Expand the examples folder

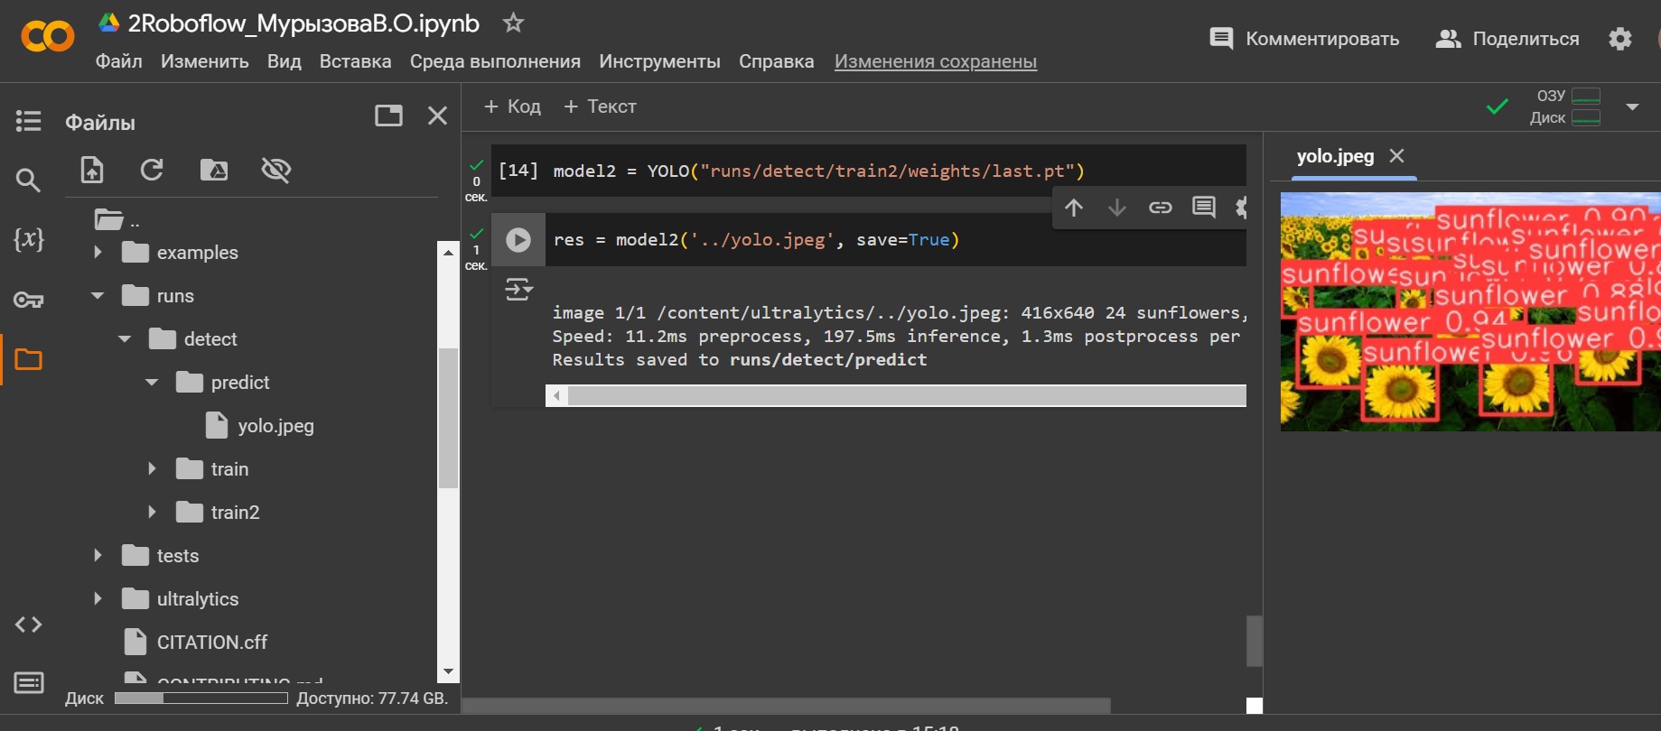[x=98, y=253]
